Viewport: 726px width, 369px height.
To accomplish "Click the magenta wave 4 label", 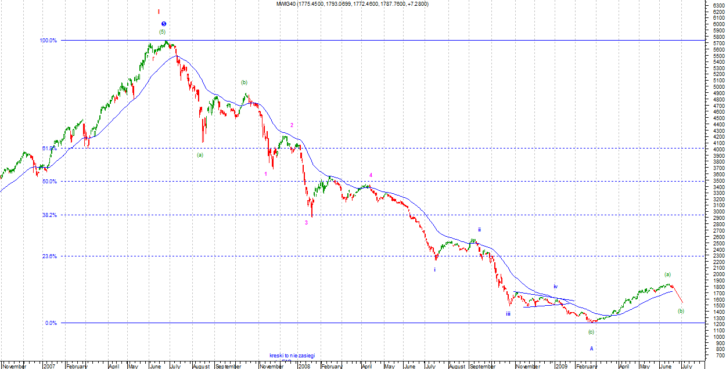I will point(371,175).
